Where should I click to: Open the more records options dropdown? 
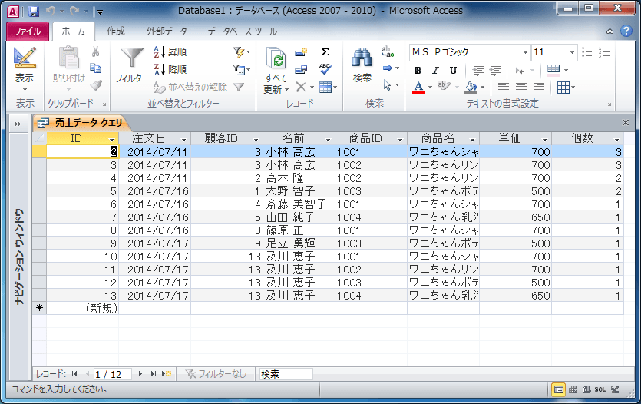[328, 87]
